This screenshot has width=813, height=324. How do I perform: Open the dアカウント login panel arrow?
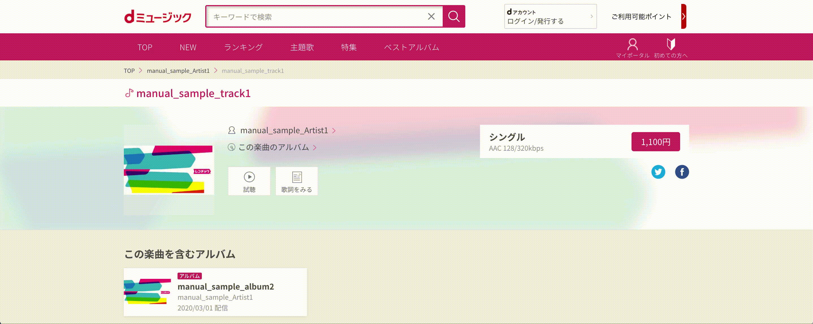(591, 16)
